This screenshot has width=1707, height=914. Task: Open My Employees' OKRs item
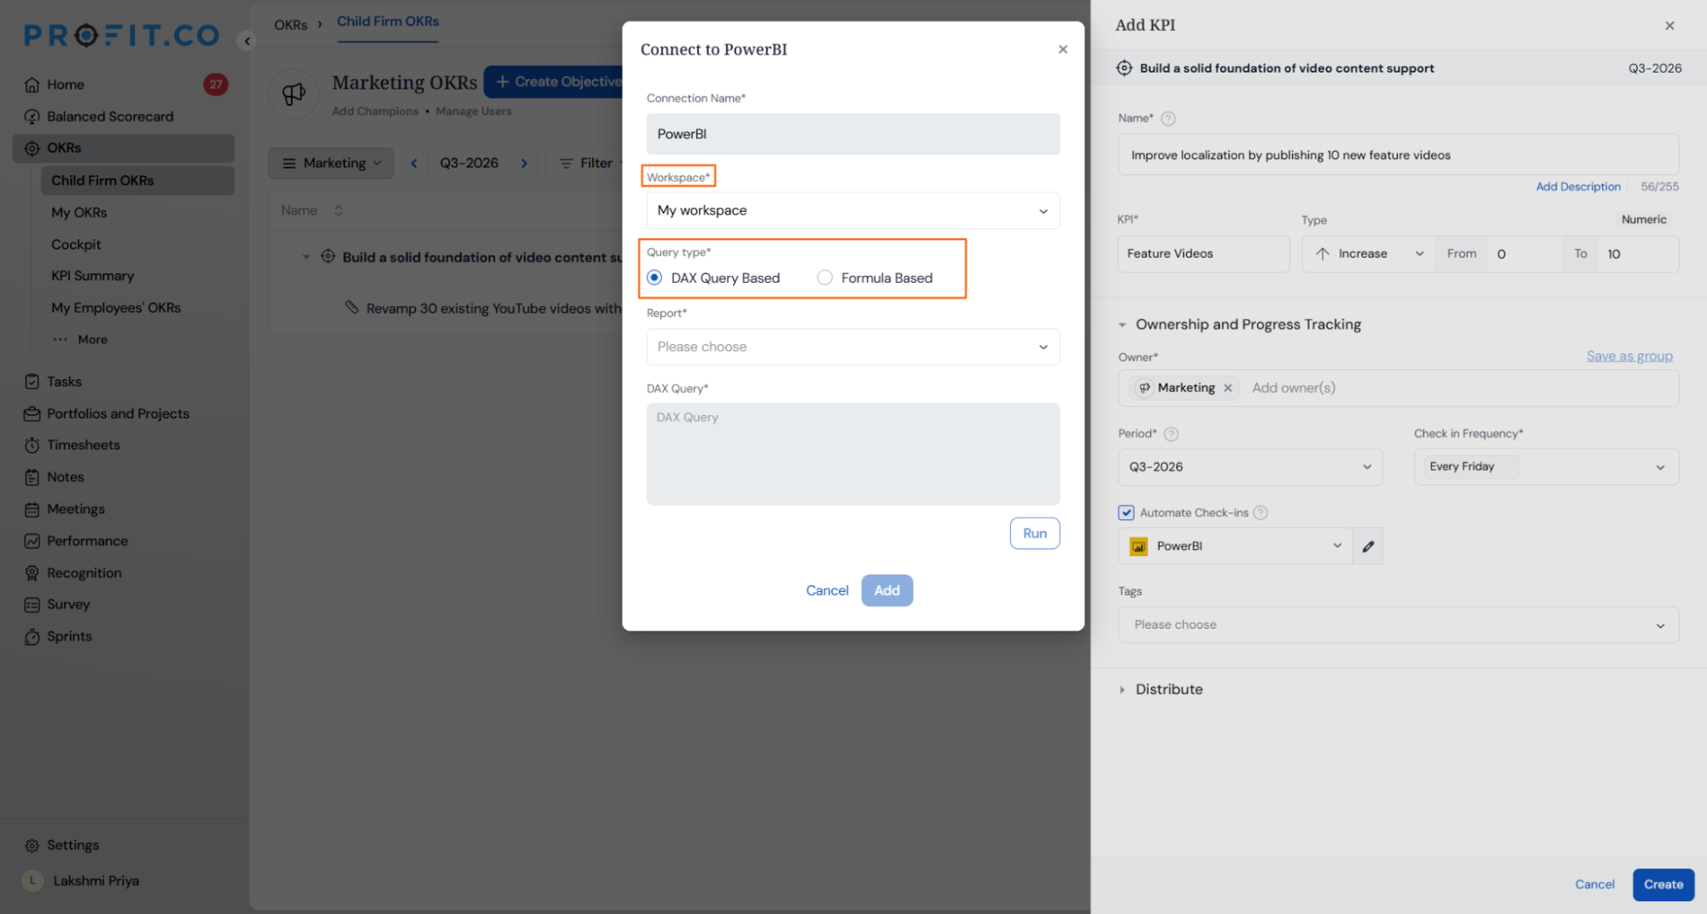116,308
